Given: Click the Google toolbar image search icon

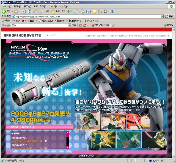Looking at the screenshot, I should [80, 25].
